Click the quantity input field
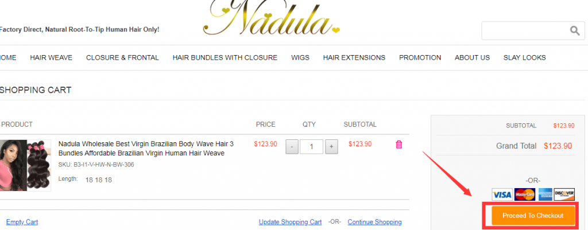Screen dimensions: 588x230 (312, 147)
